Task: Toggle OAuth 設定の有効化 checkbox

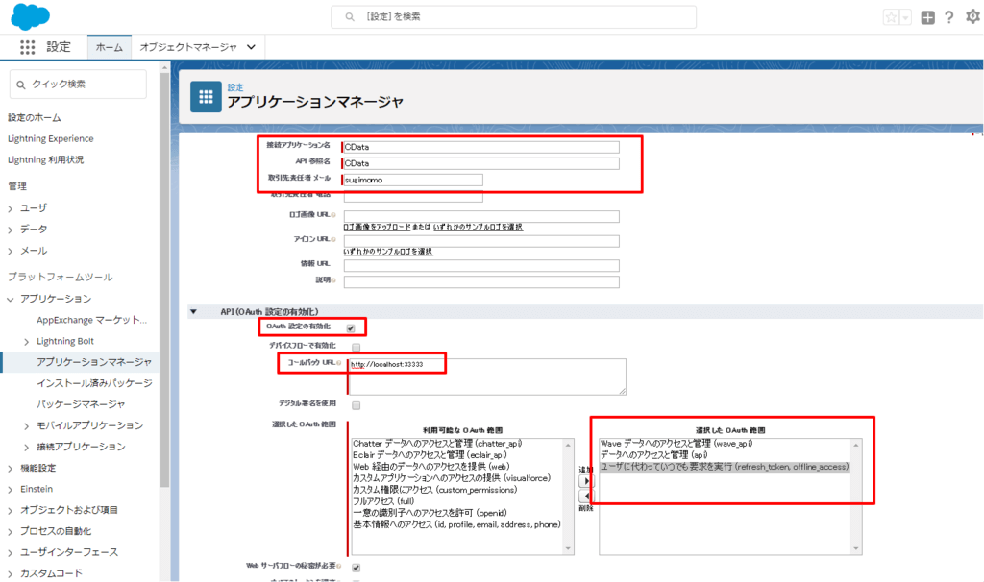Action: pos(351,328)
